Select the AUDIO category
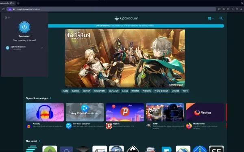 pos(65,91)
